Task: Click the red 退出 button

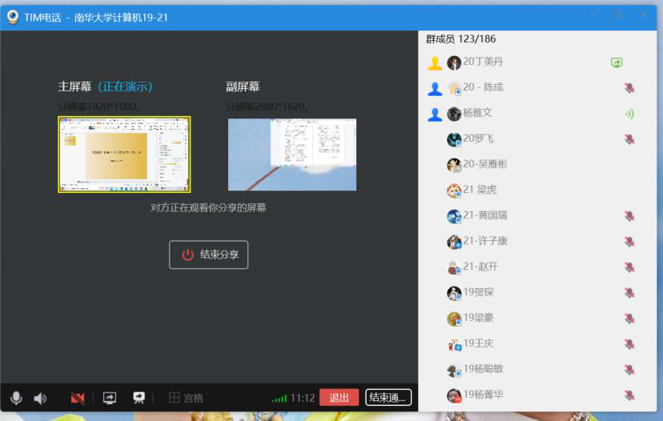Action: click(339, 398)
